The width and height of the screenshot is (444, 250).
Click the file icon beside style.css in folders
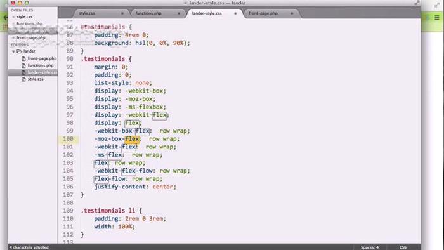tap(23, 79)
